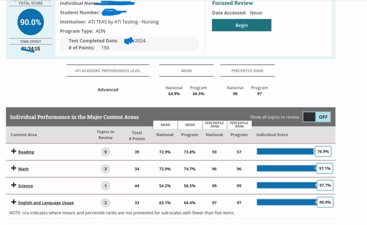
Task: Click the Reading topics to review badge showing 9
Action: [105, 152]
